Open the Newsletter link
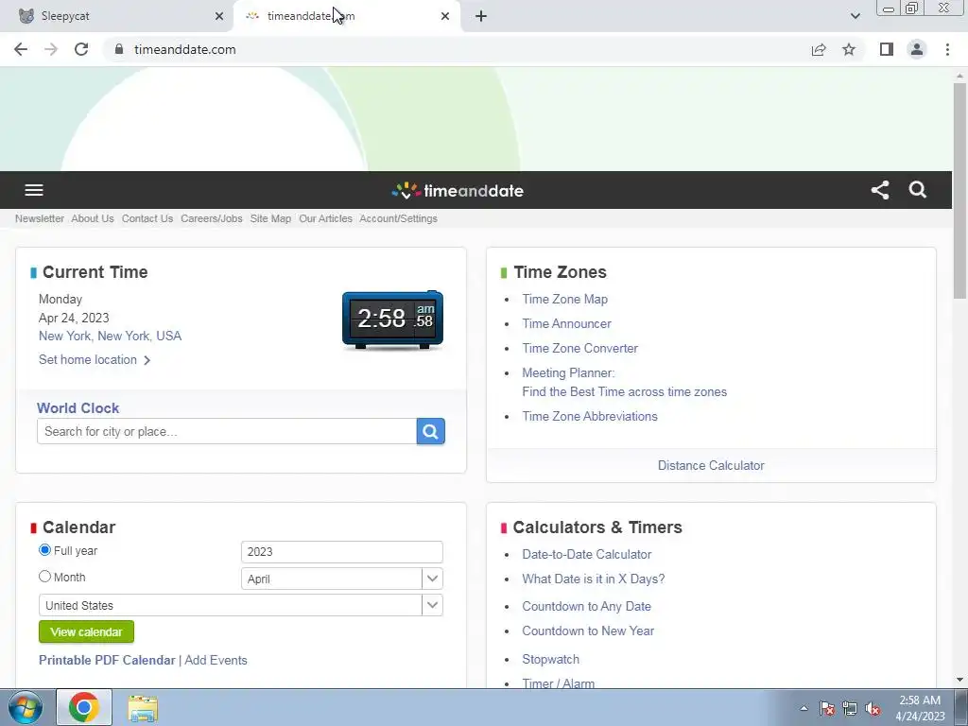Image resolution: width=968 pixels, height=726 pixels. [x=40, y=218]
